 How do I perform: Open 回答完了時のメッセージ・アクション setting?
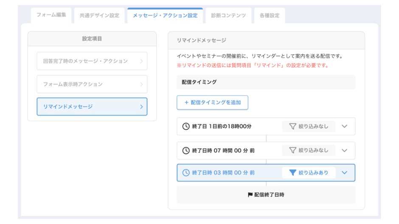[92, 61]
